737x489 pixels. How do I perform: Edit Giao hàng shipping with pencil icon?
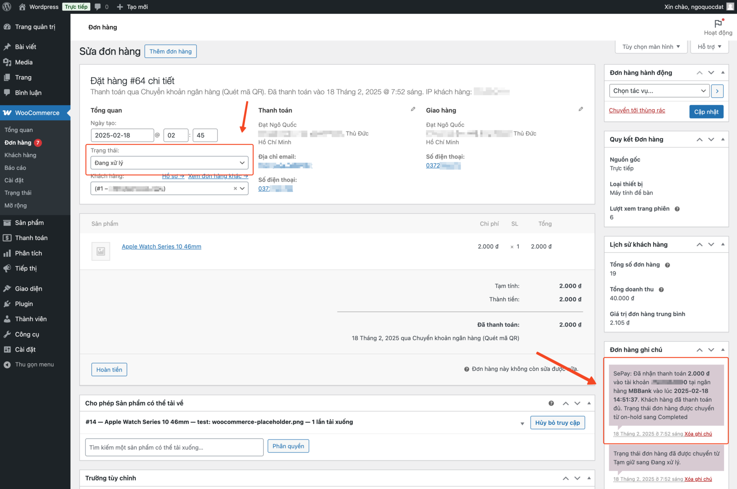pyautogui.click(x=580, y=109)
